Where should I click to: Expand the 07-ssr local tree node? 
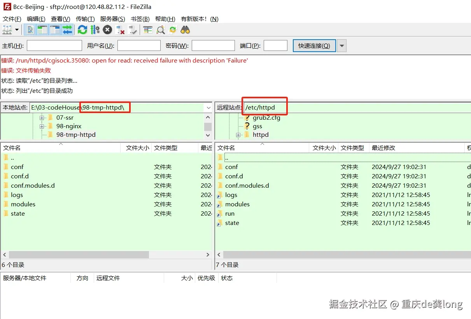[x=42, y=117]
